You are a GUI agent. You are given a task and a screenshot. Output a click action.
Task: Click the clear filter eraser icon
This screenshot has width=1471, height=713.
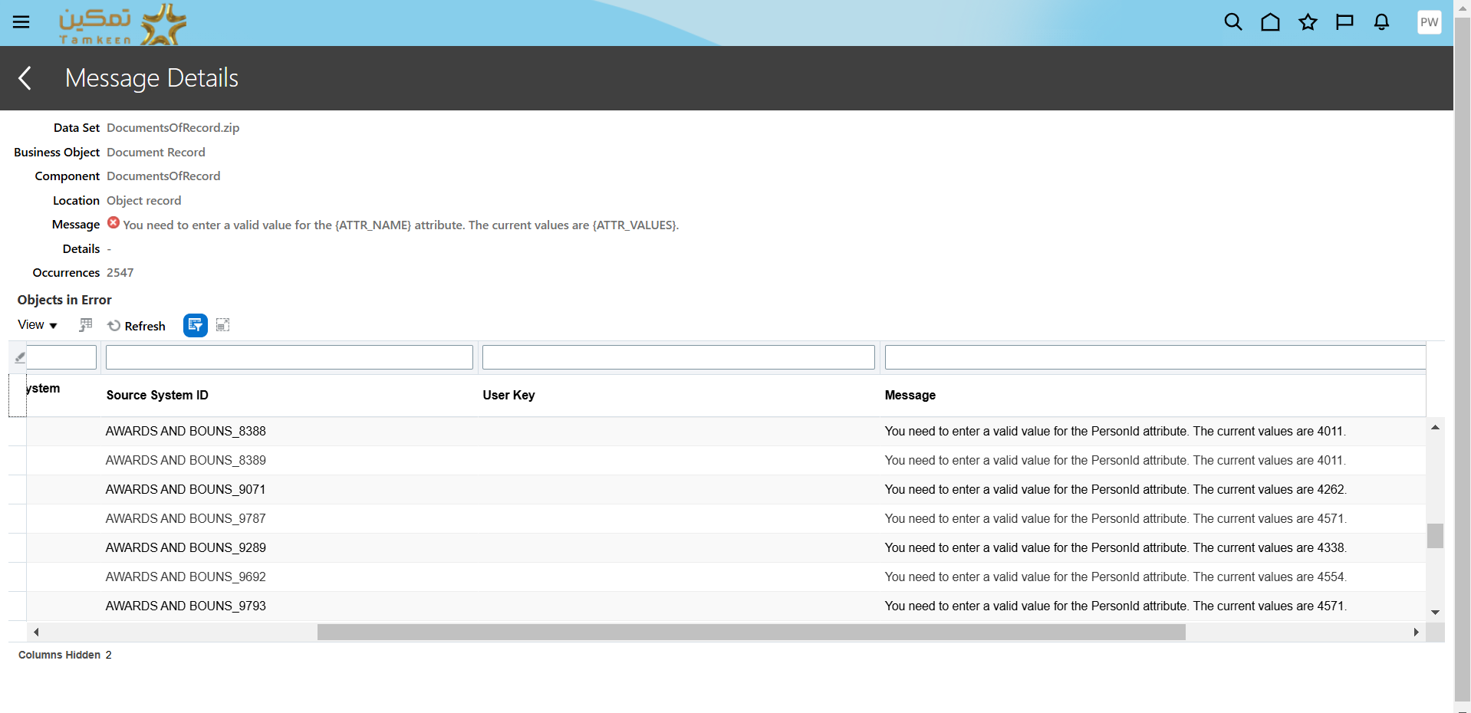click(20, 357)
